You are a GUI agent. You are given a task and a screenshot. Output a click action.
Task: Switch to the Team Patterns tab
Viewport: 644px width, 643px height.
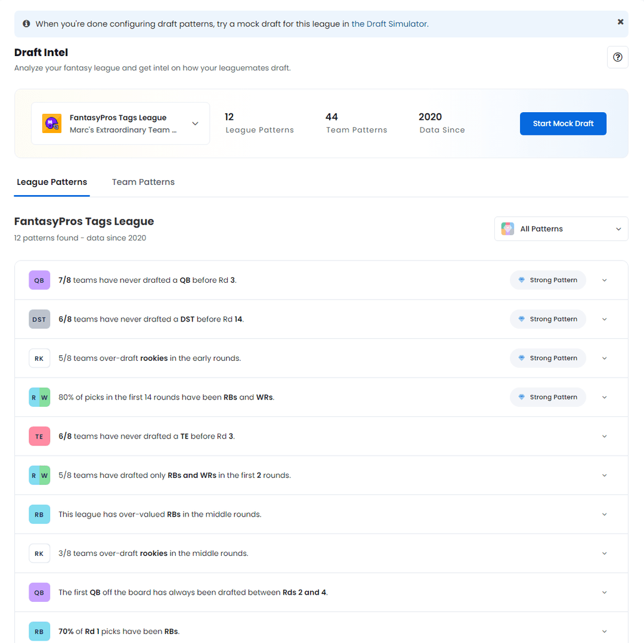143,182
